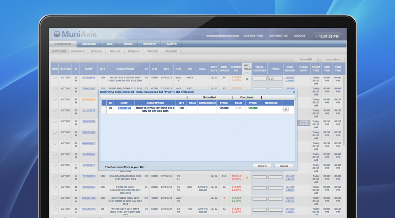Open CUSIP 624506FV8 link in the dialog
The height and width of the screenshot is (218, 395).
124,108
